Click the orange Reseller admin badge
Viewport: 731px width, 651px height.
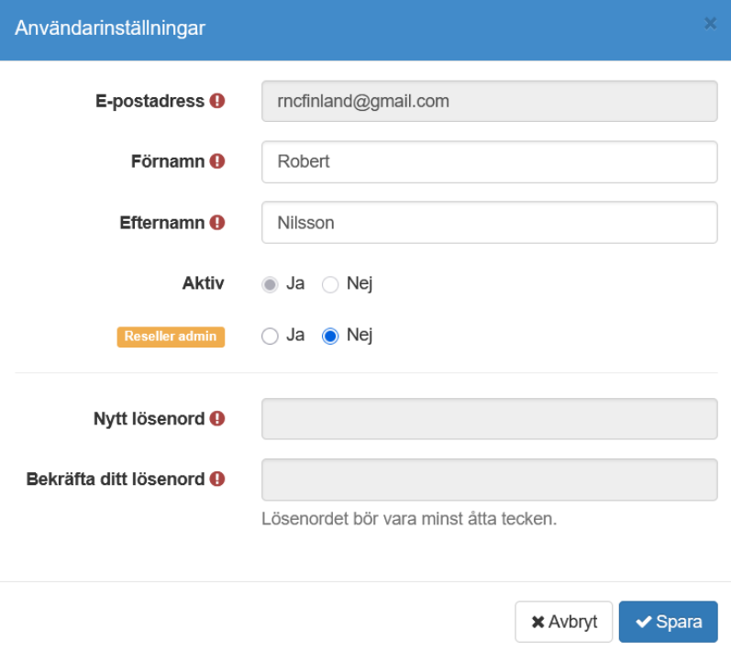171,337
